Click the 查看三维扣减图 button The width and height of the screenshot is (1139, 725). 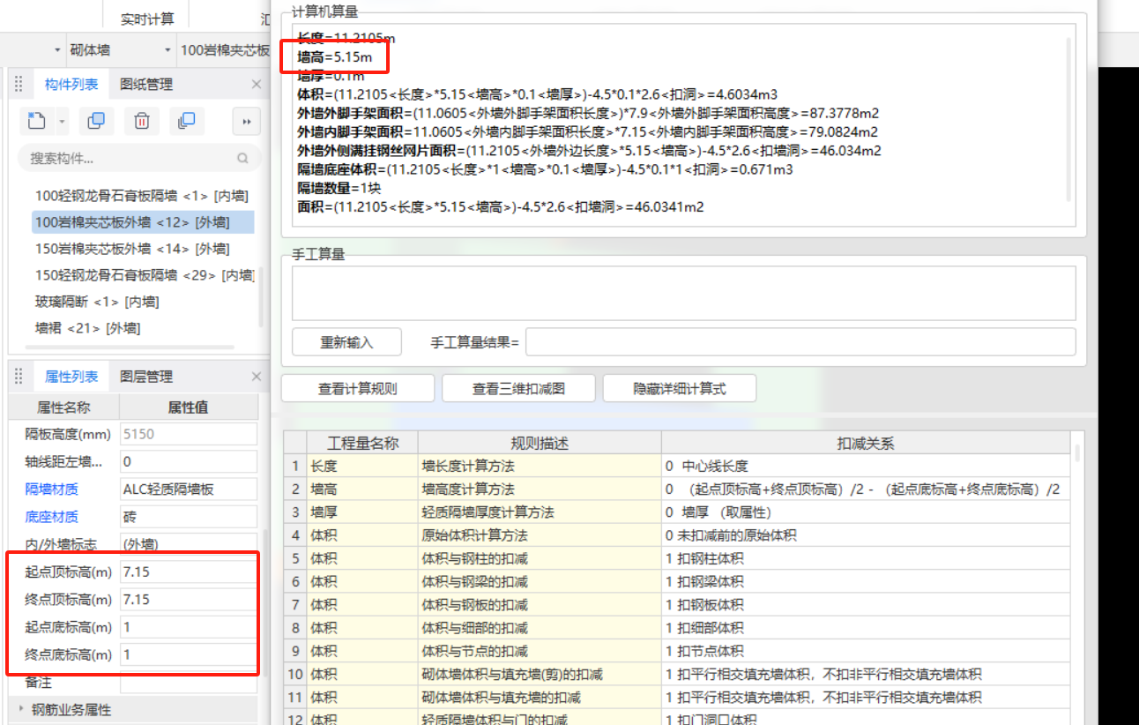[518, 388]
